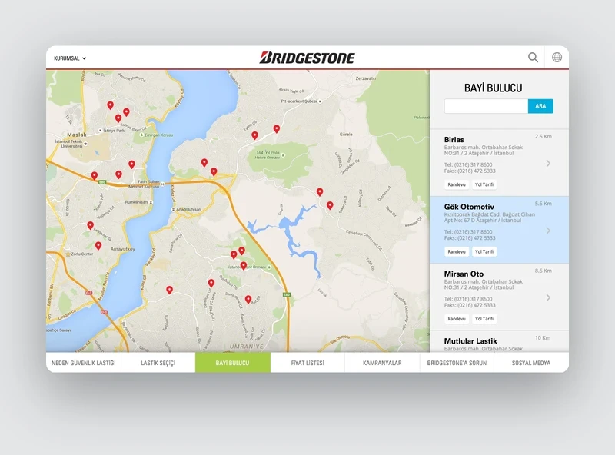Click İstinye Park map marker
The height and width of the screenshot is (455, 615).
click(x=101, y=130)
